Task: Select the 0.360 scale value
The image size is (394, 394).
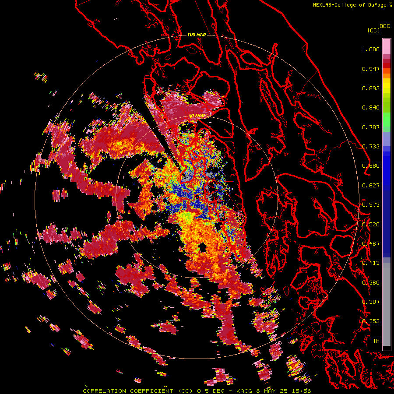Action: pos(371,283)
